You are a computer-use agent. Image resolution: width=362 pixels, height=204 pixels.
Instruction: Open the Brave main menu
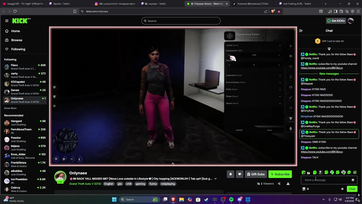[x=358, y=11]
